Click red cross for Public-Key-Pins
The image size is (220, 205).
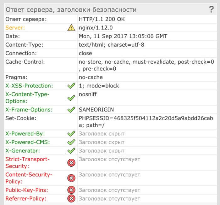pos(71,190)
